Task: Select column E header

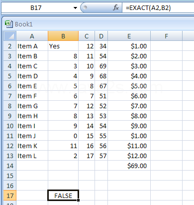Action: 129,36
